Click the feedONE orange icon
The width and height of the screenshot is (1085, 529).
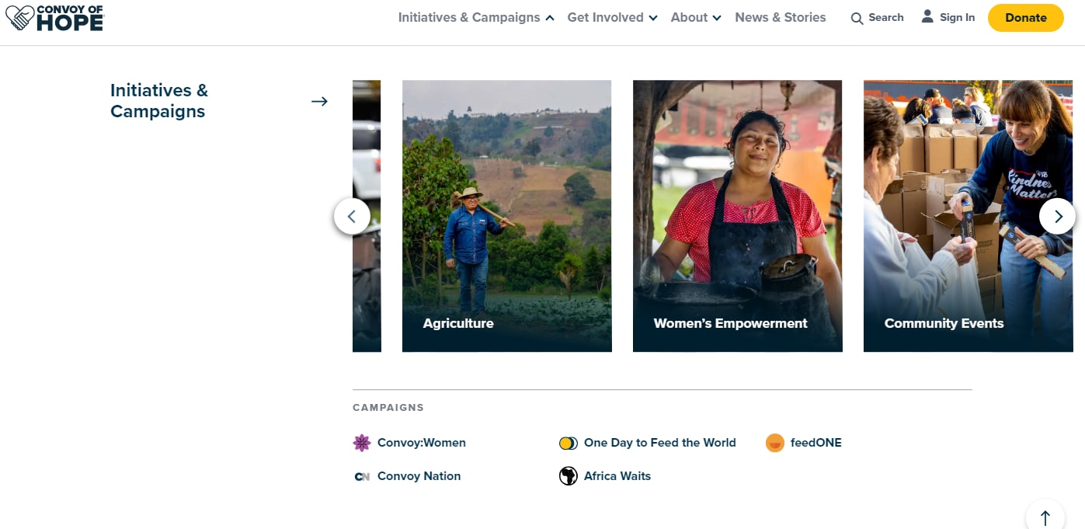click(x=775, y=443)
